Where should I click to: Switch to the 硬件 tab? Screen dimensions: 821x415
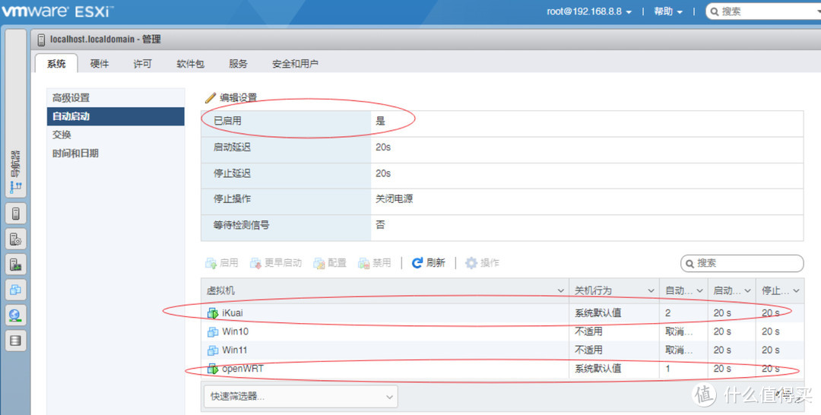click(100, 64)
